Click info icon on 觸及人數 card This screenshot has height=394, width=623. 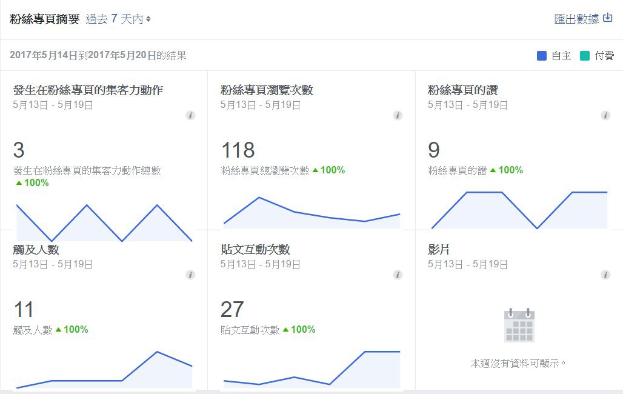point(190,275)
